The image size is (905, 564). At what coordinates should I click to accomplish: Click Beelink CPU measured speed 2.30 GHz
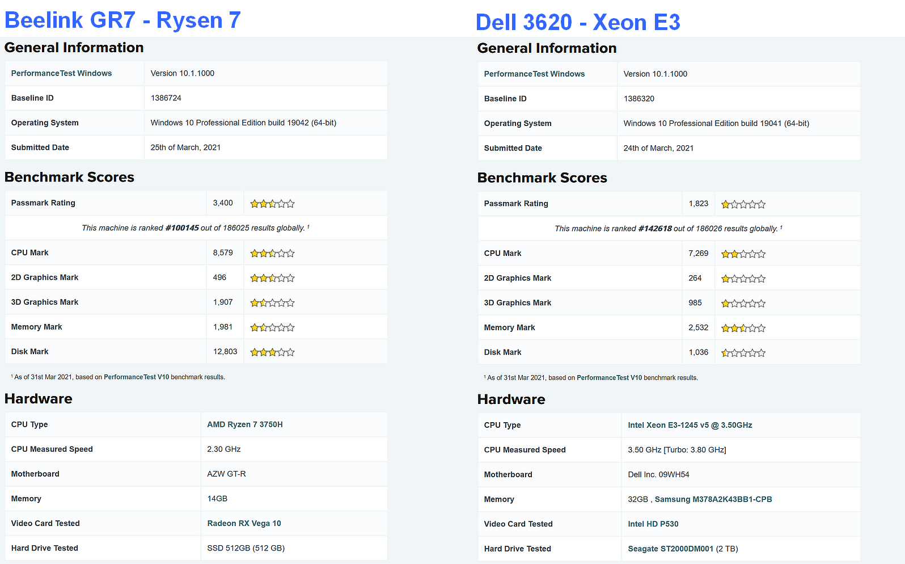click(x=224, y=449)
